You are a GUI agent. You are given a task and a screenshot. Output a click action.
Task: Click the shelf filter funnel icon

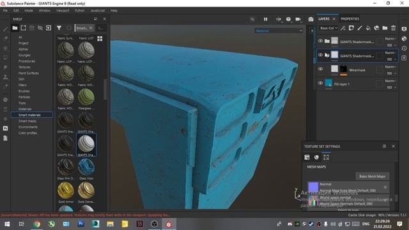[x=59, y=28]
